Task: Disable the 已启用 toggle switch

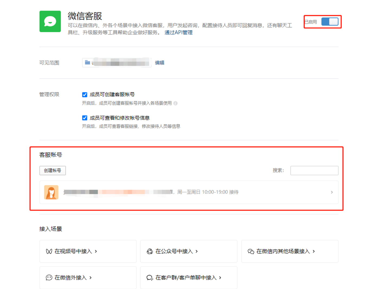Action: pos(330,22)
